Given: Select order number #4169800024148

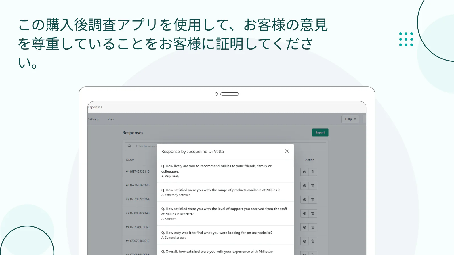Looking at the screenshot, I should pyautogui.click(x=138, y=213).
